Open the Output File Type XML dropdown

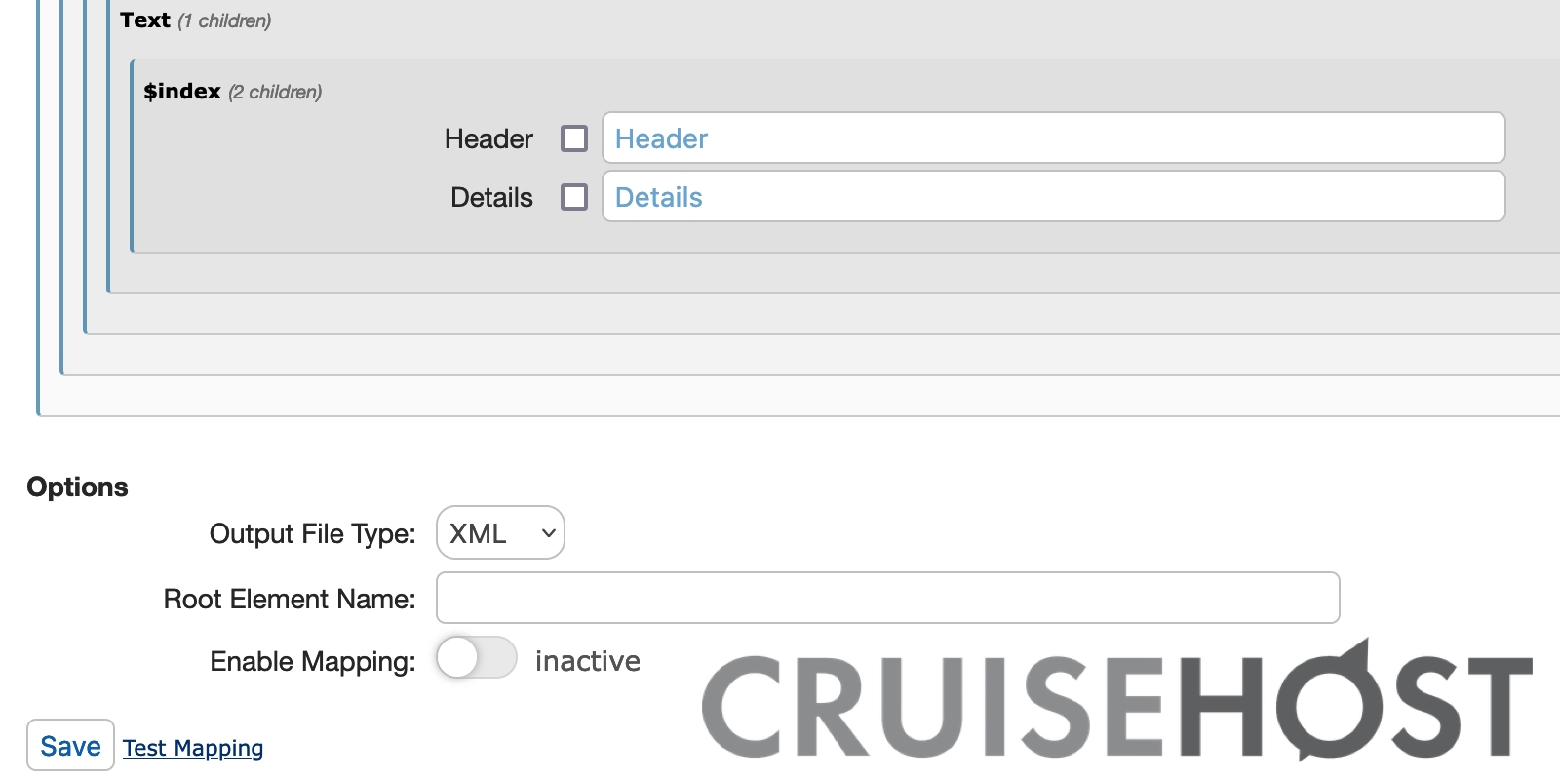point(500,532)
